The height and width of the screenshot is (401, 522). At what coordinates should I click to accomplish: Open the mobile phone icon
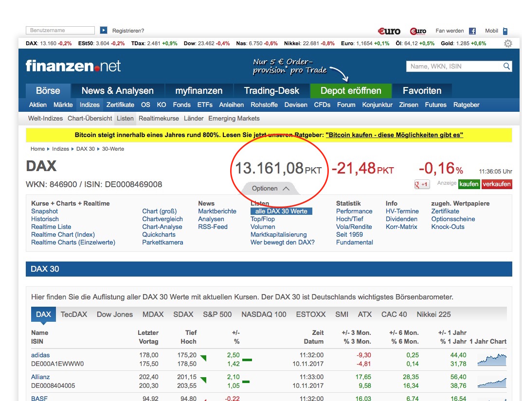tap(505, 31)
